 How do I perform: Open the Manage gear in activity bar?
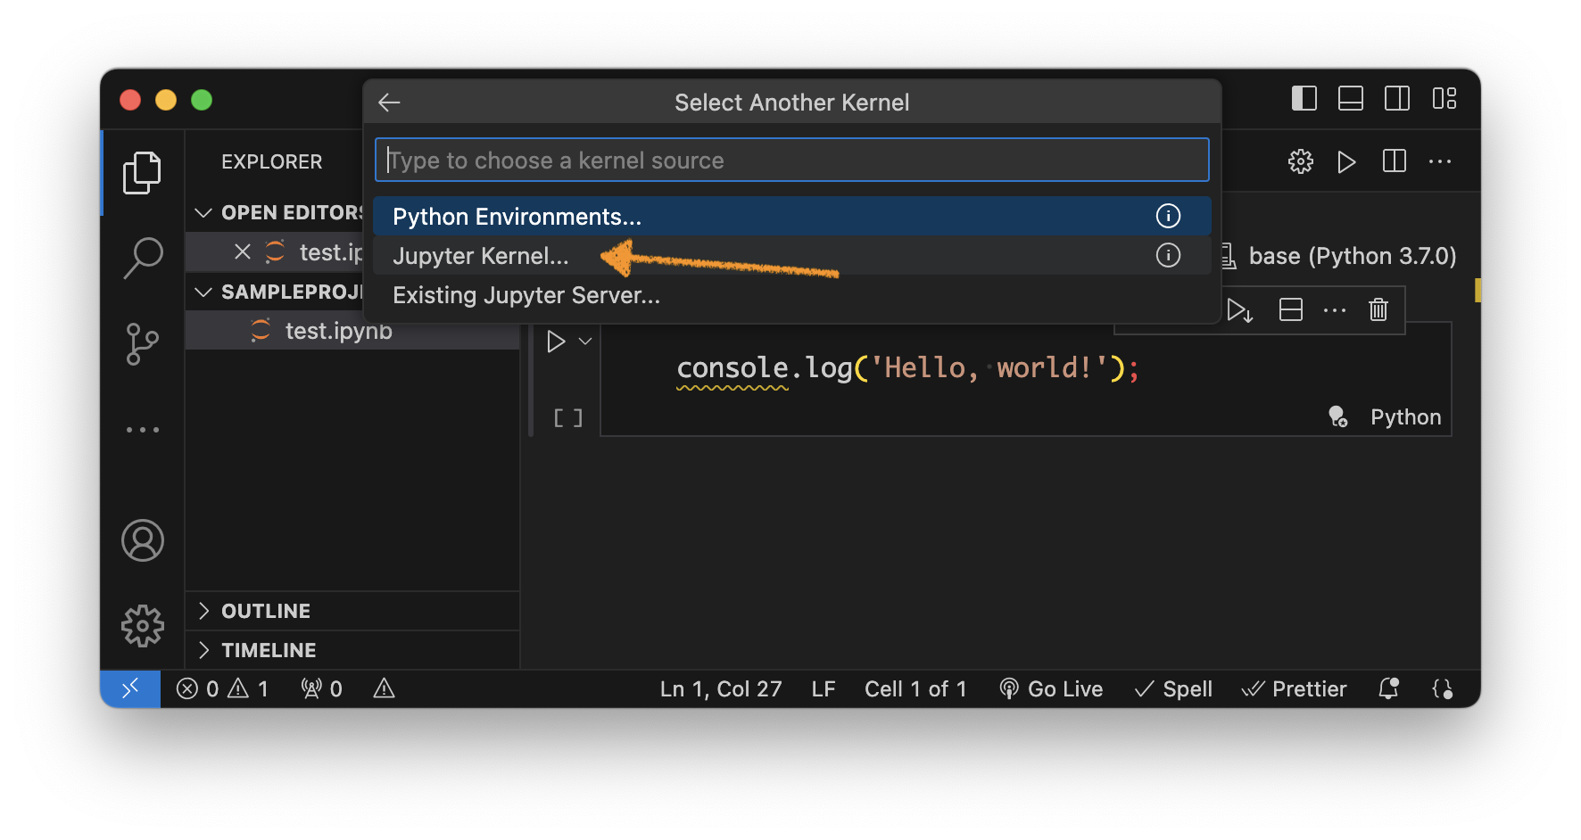tap(143, 626)
